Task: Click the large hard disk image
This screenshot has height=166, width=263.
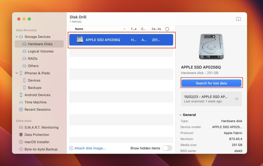Action: (211, 46)
